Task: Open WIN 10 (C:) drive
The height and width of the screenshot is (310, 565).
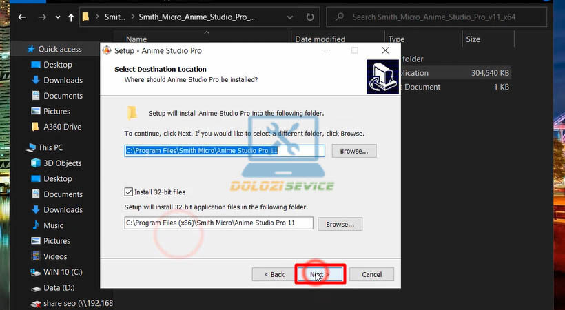Action: point(63,272)
